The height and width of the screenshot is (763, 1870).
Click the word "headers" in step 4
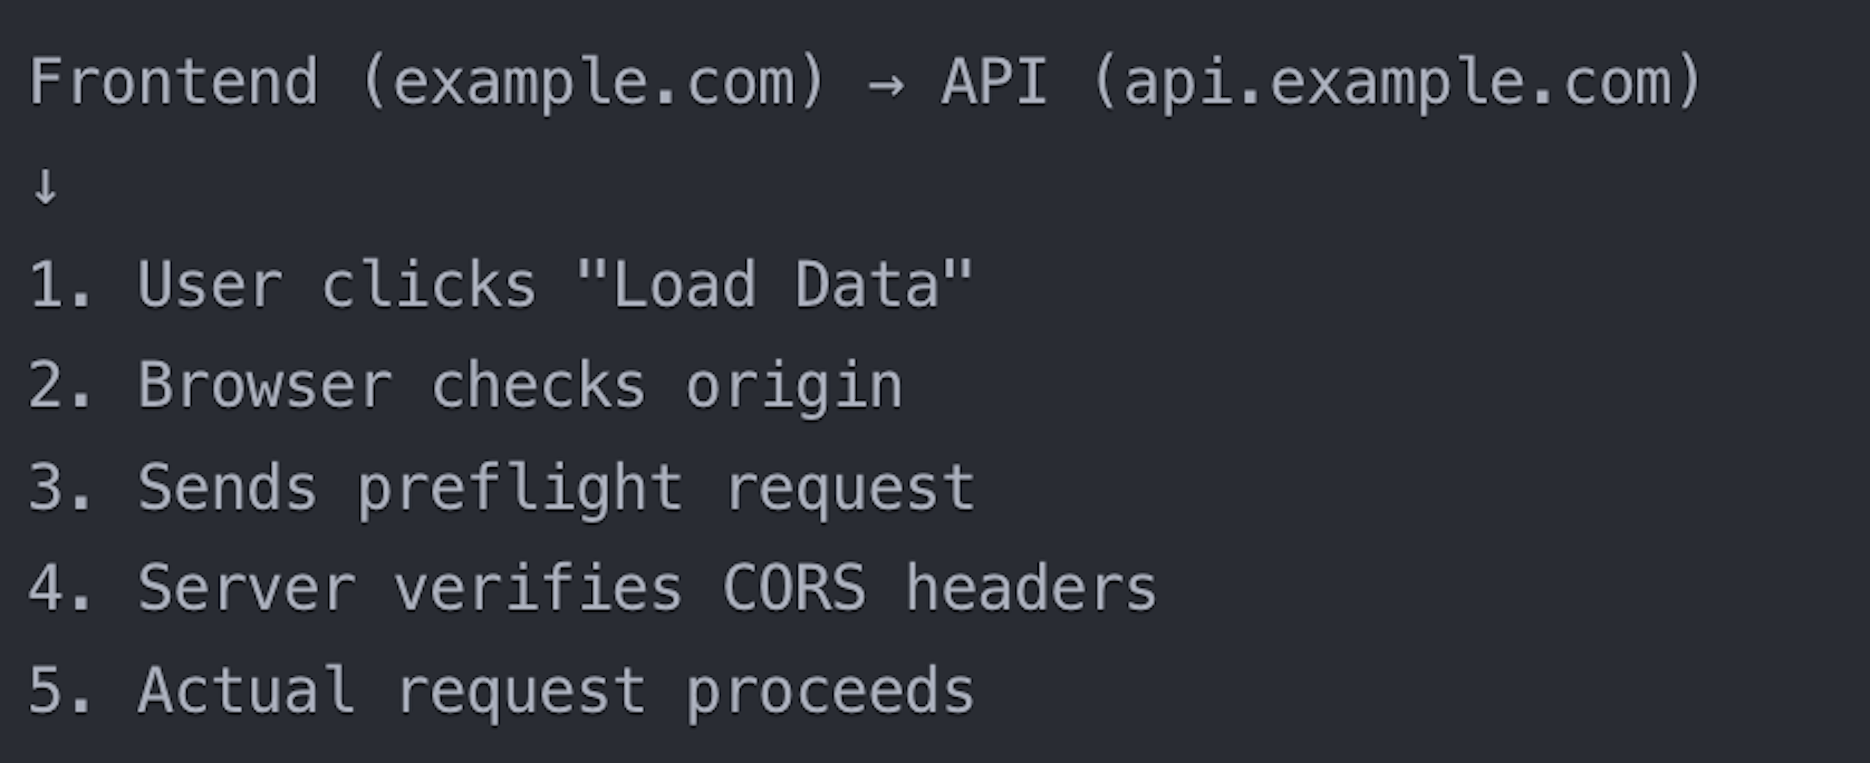point(1031,588)
